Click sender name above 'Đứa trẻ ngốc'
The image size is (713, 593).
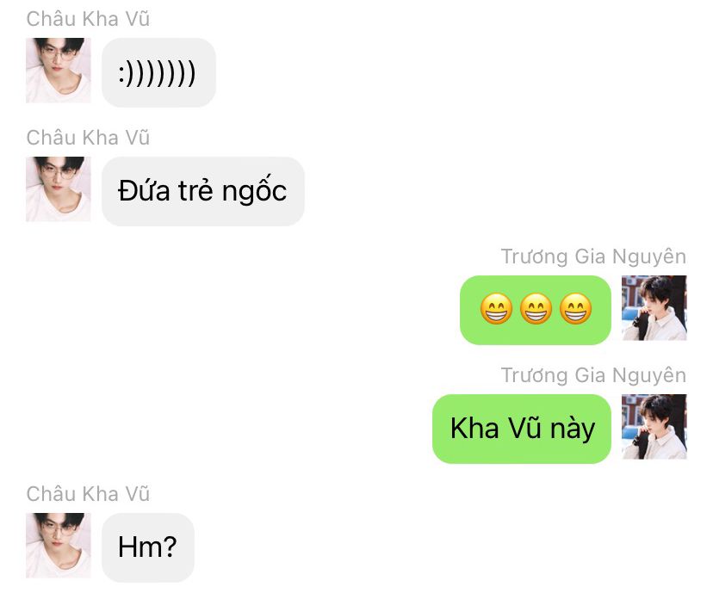click(88, 138)
